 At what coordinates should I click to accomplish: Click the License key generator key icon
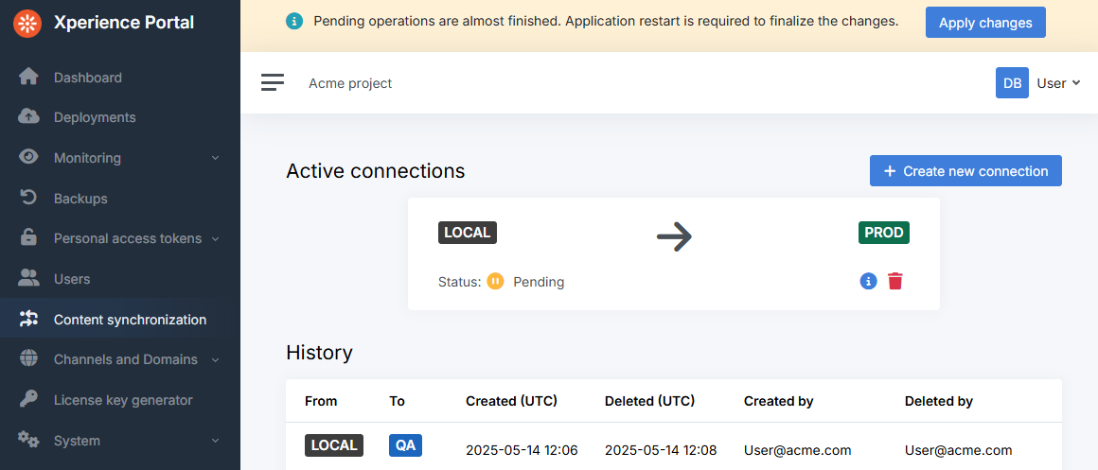click(29, 399)
